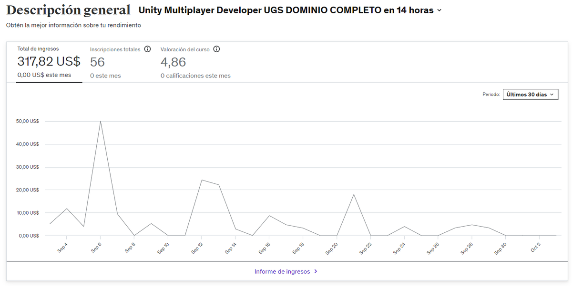Open the Informe de ingresos link

(286, 272)
